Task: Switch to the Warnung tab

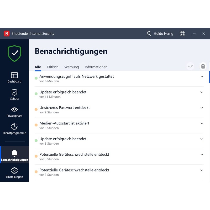Action: 71,67
